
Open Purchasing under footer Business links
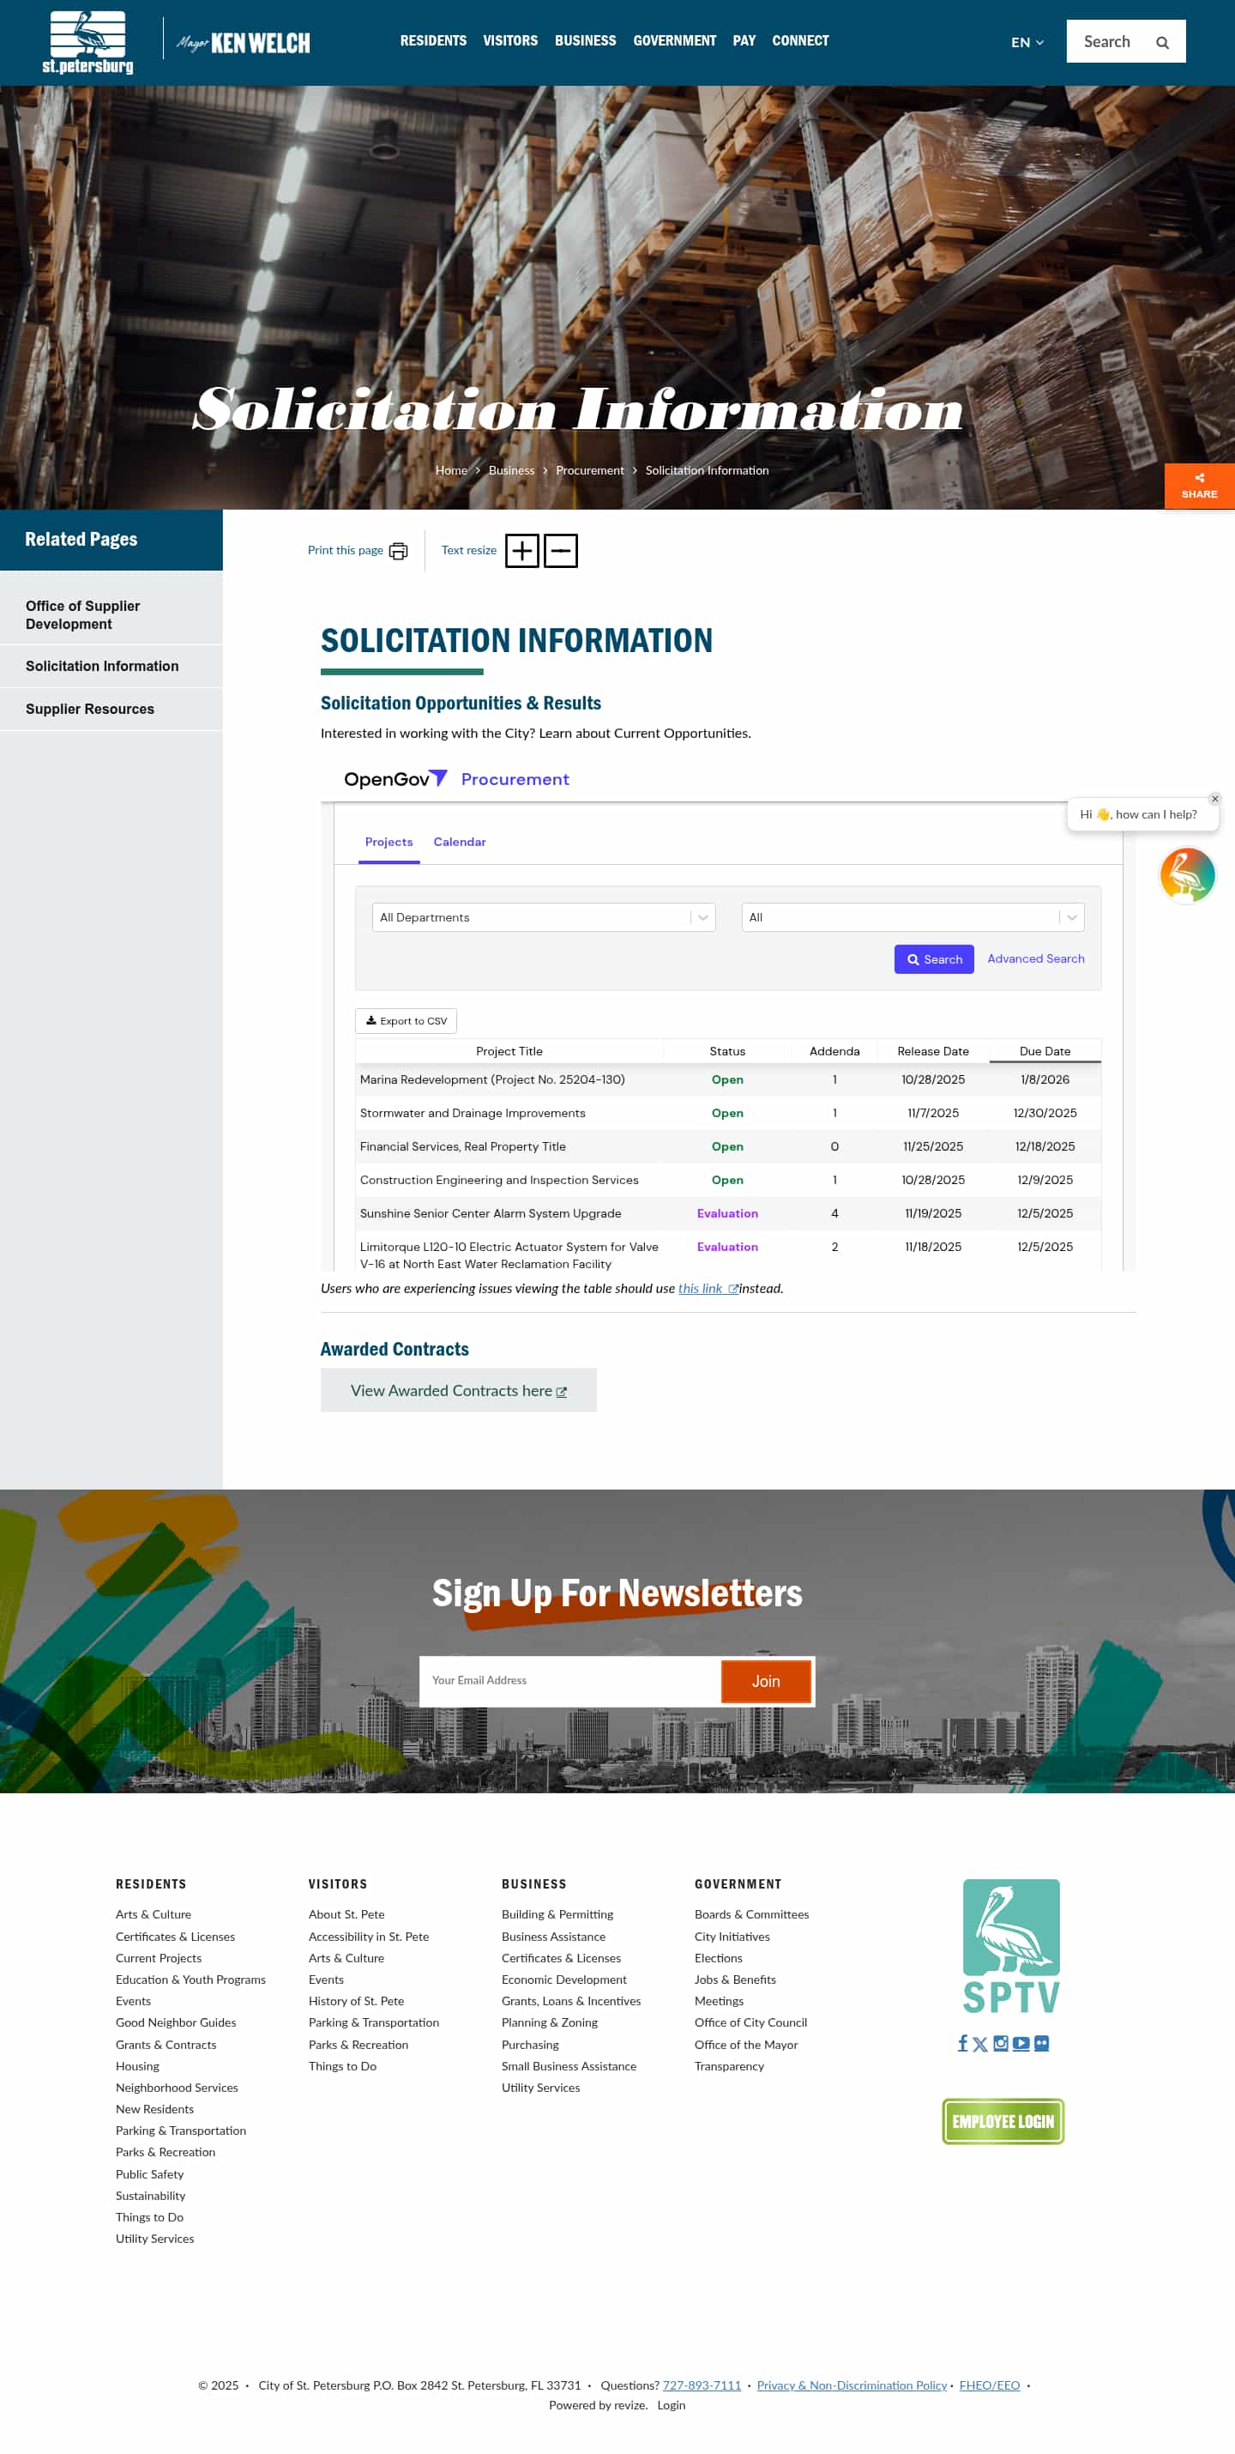point(530,2046)
